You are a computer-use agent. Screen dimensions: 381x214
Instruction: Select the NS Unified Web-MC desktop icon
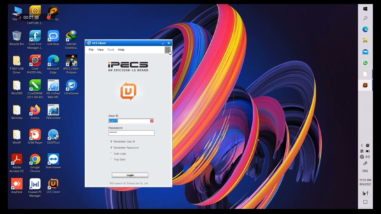[53, 89]
